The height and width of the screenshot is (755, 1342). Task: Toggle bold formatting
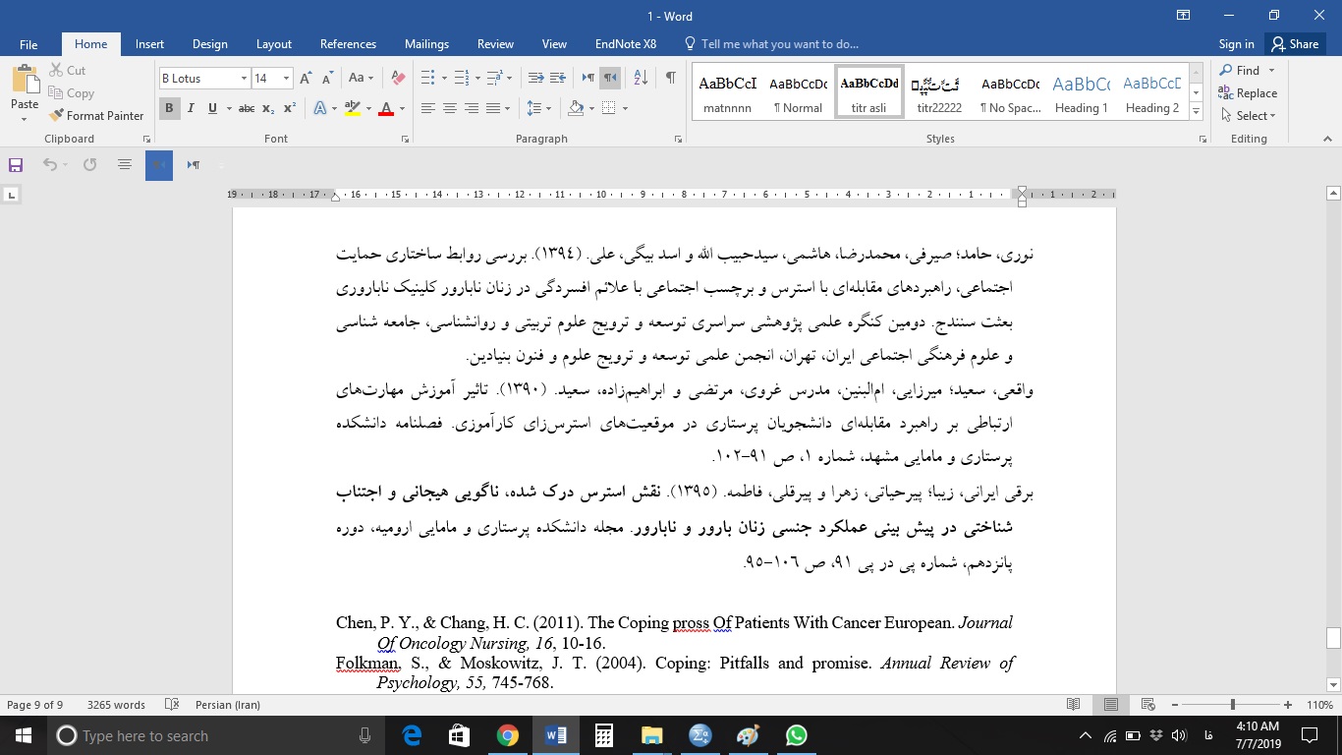(169, 108)
